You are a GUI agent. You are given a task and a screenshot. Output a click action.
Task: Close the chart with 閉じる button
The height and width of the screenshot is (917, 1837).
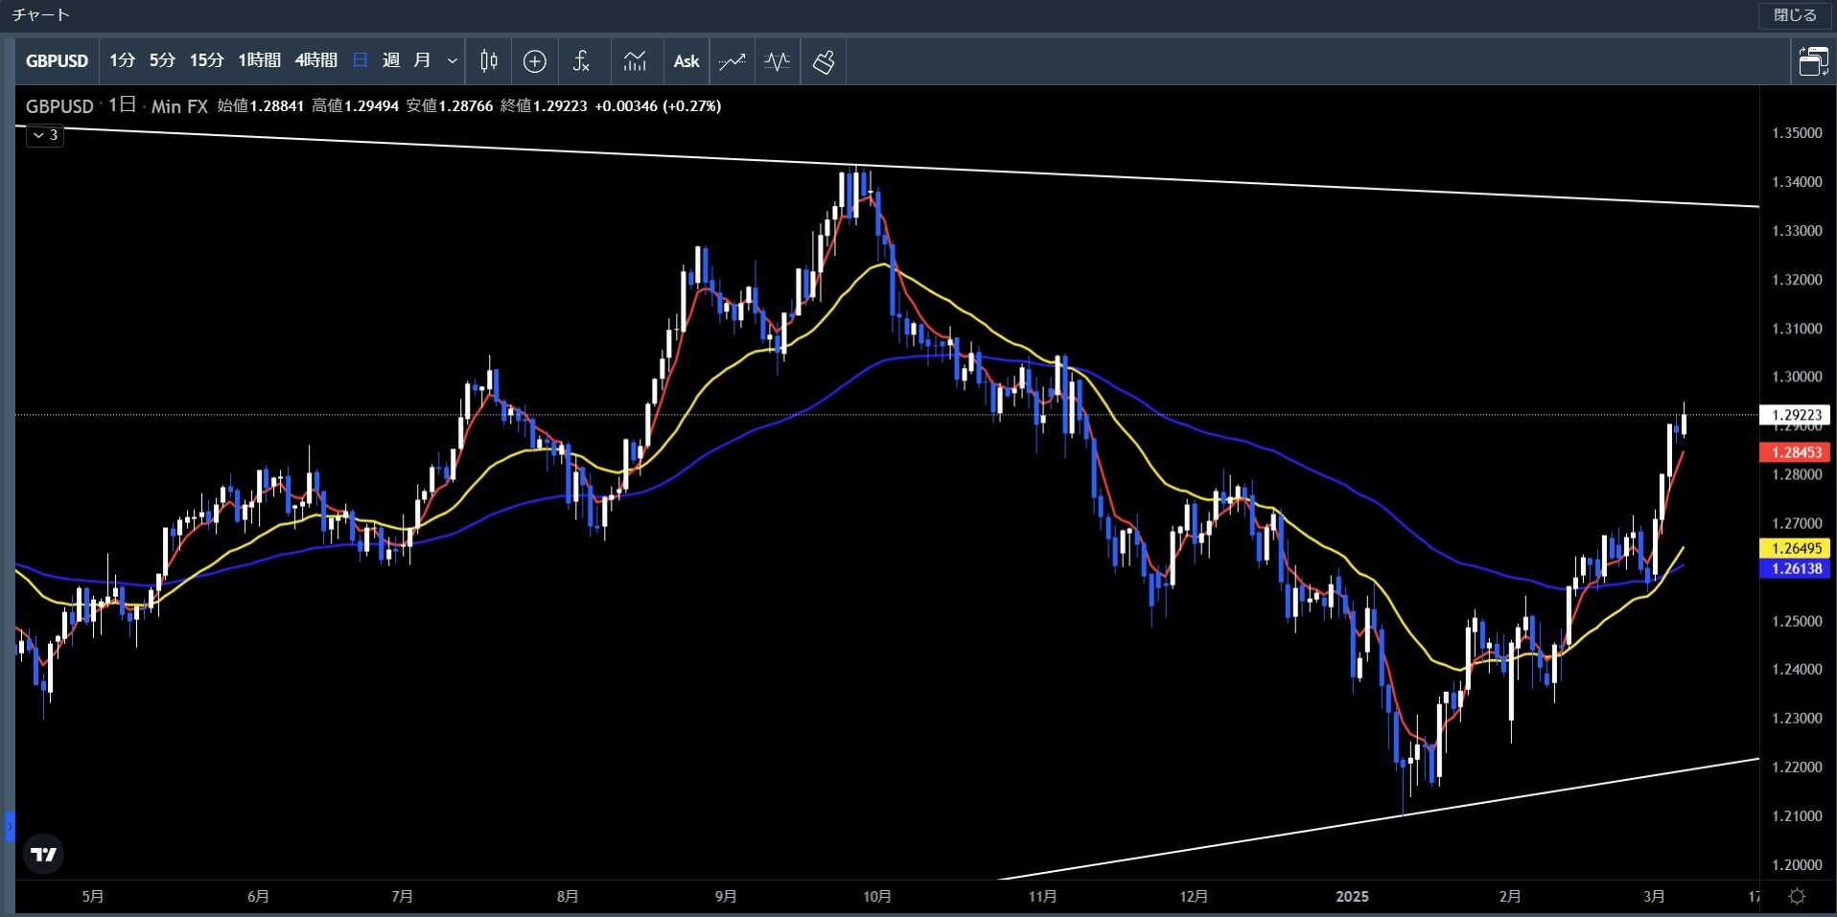click(1795, 15)
